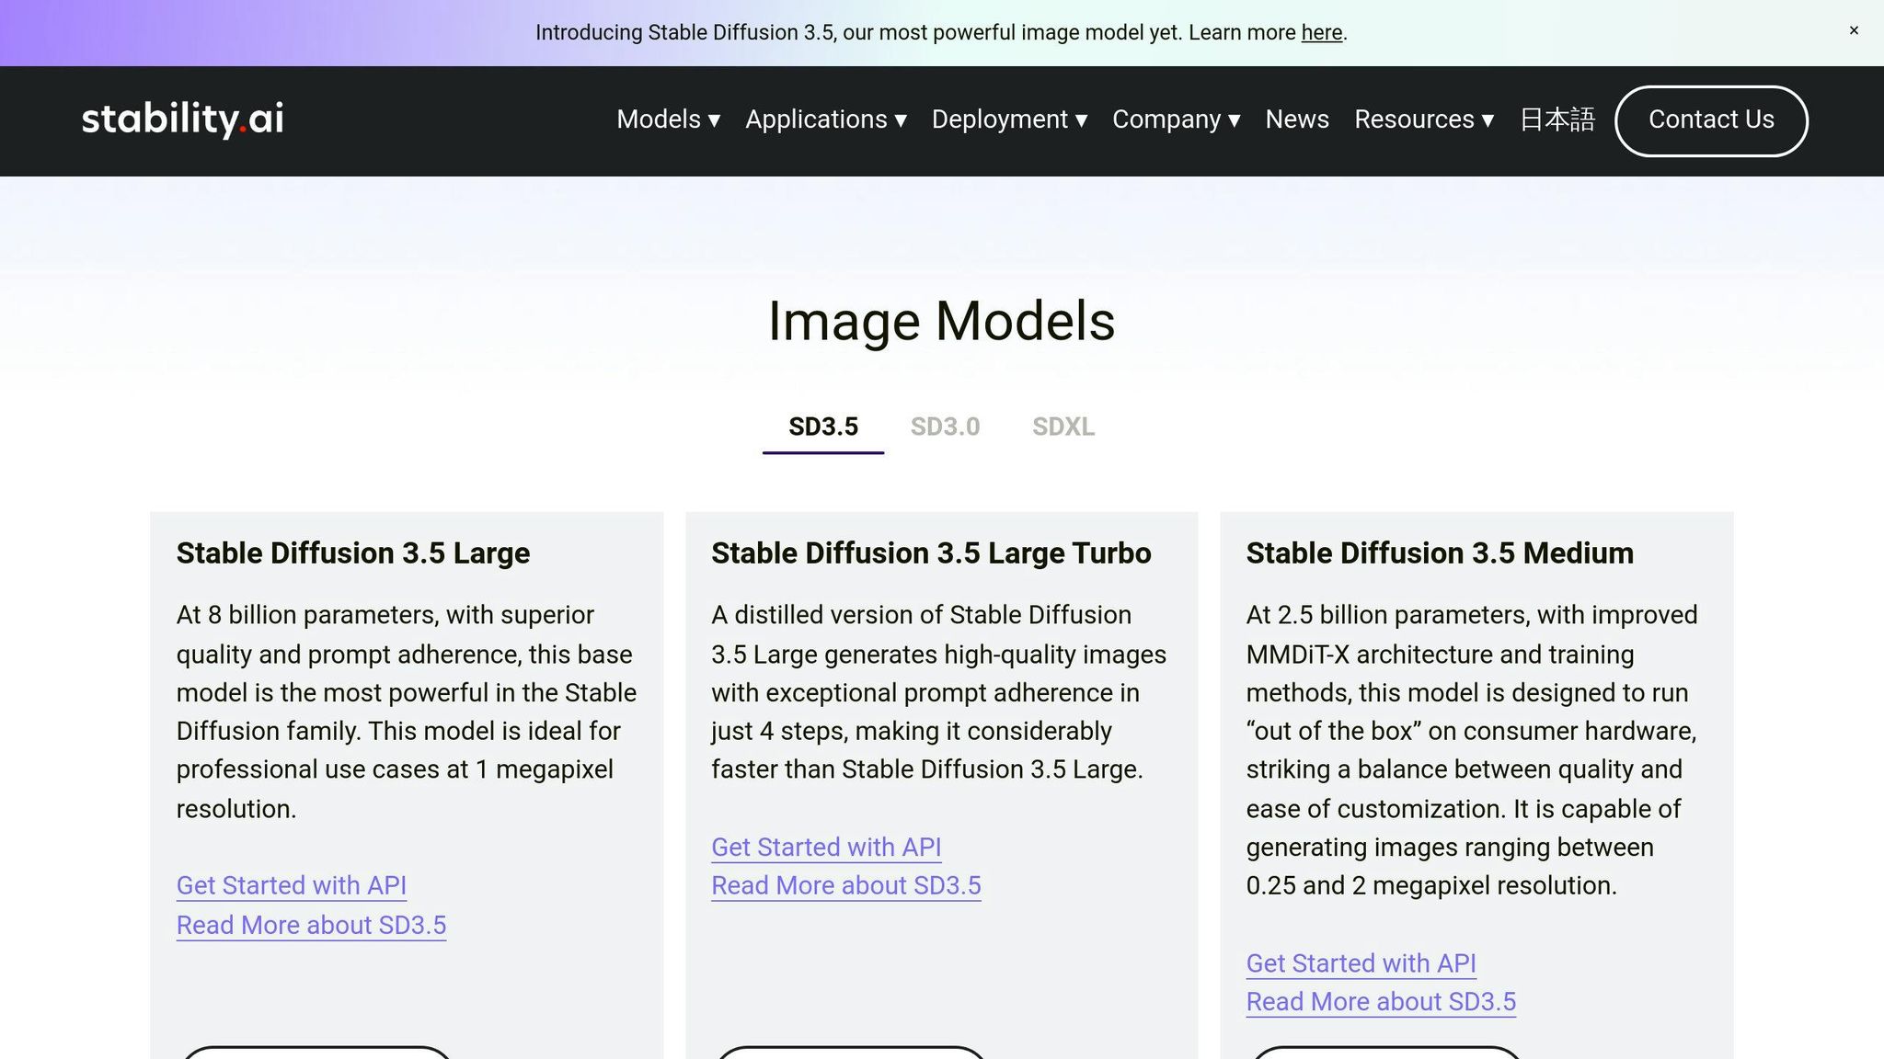This screenshot has width=1884, height=1059.
Task: Open Get Started with API under Large Turbo
Action: pos(826,848)
